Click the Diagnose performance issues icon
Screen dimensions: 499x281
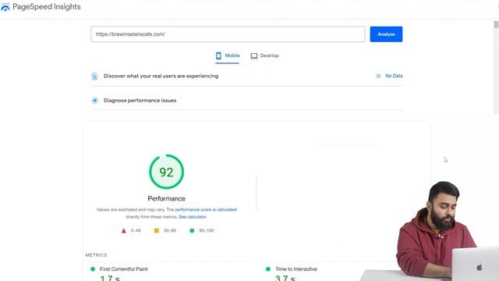[x=94, y=101]
